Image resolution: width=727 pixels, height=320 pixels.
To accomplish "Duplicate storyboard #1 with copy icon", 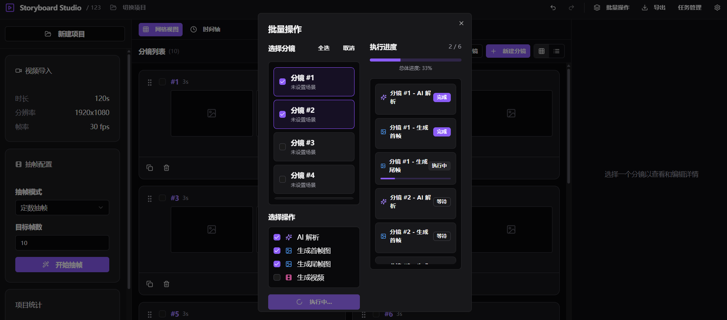I will (150, 168).
